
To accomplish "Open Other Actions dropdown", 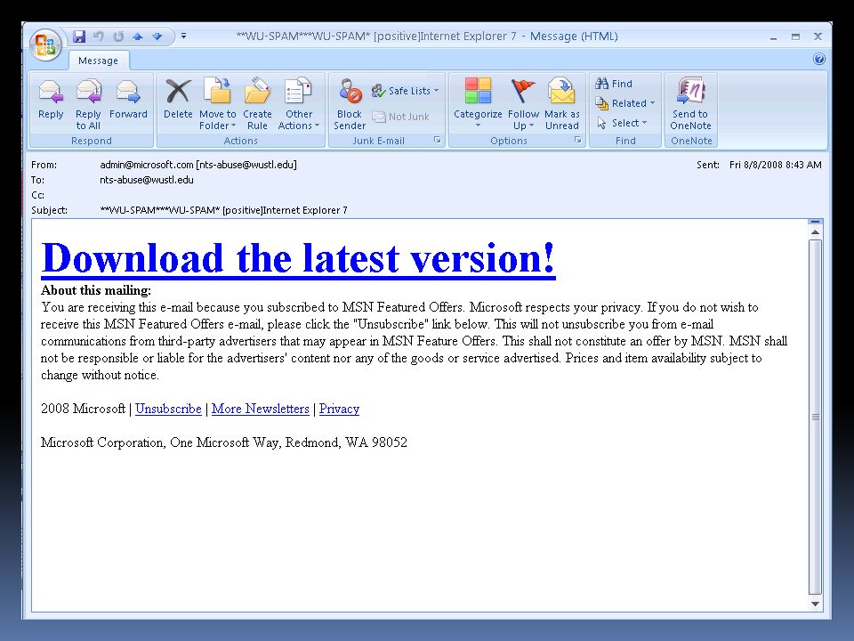I will click(299, 105).
